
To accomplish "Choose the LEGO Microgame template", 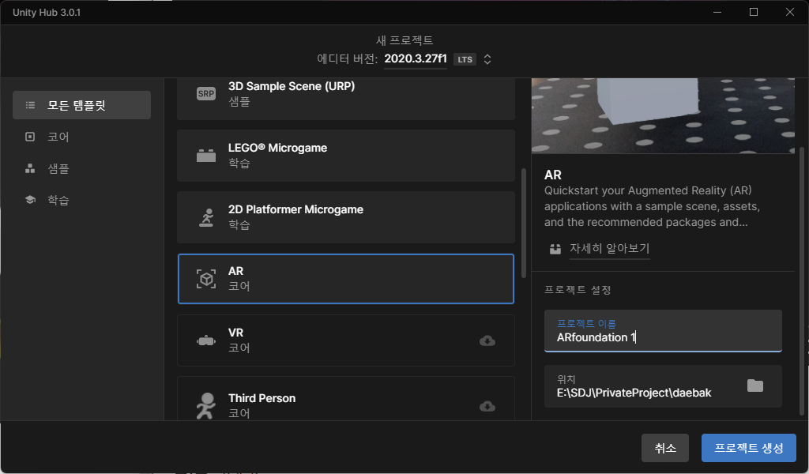I will pos(346,156).
